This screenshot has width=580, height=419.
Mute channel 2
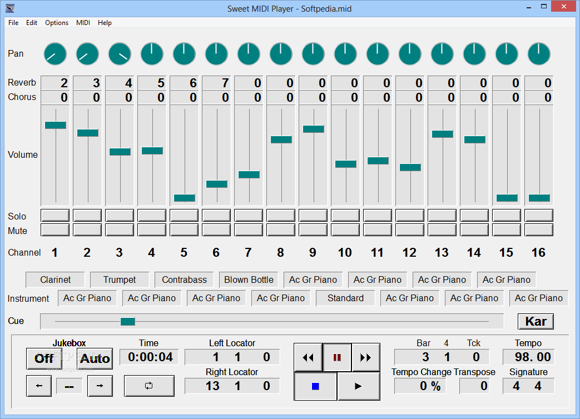click(x=87, y=230)
